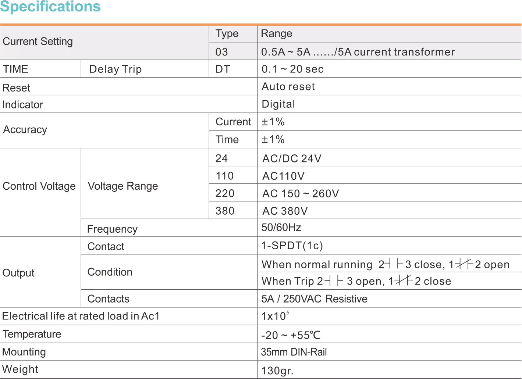The height and width of the screenshot is (379, 522).
Task: Click the Delay Trip cell
Action: [x=116, y=69]
